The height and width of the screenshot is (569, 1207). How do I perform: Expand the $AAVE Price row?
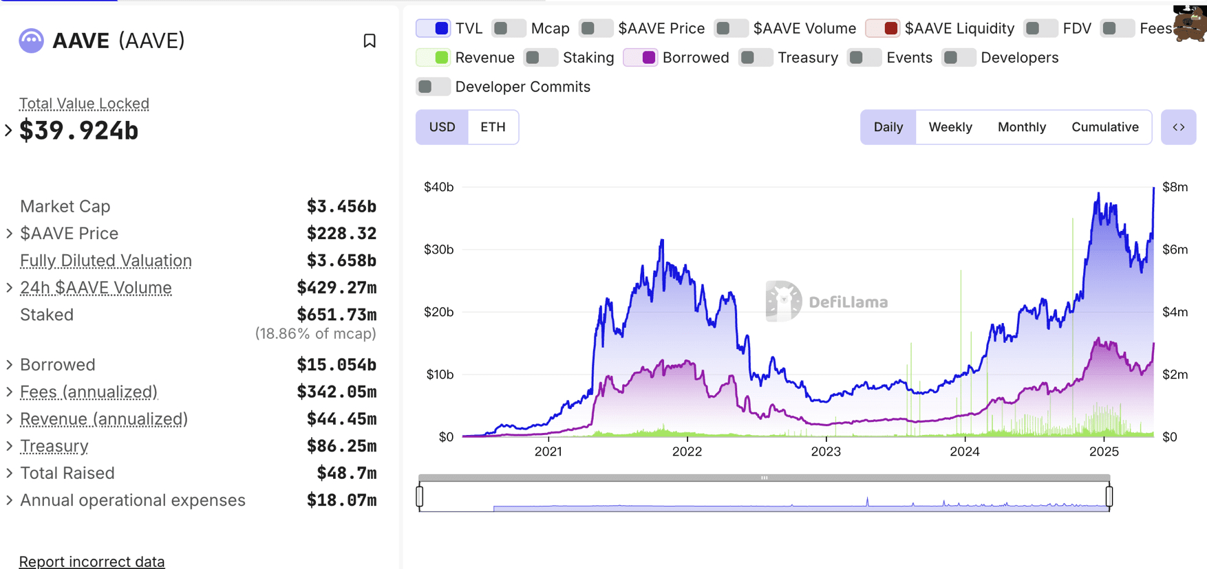9,234
